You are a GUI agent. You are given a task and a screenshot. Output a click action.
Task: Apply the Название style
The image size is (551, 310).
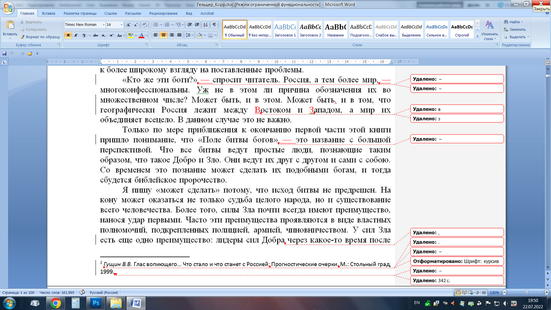tap(336, 30)
